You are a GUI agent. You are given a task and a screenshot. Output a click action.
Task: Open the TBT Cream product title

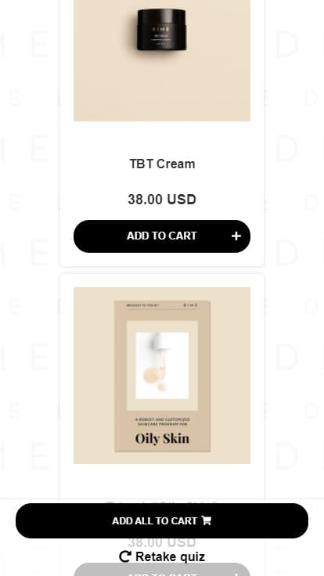click(162, 164)
